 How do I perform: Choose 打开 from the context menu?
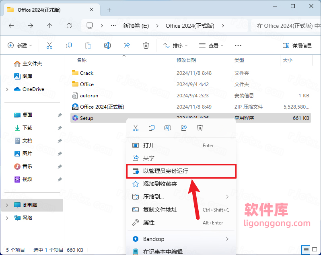click(x=181, y=145)
